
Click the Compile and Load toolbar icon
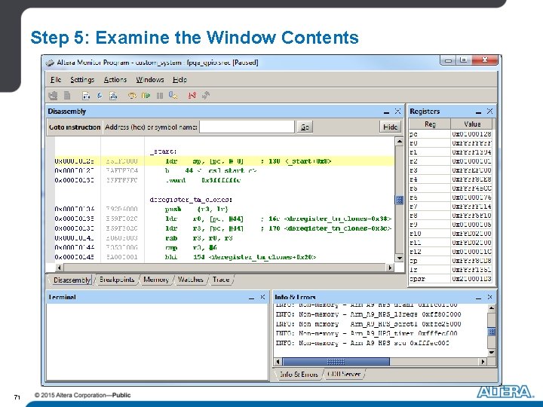[x=113, y=96]
